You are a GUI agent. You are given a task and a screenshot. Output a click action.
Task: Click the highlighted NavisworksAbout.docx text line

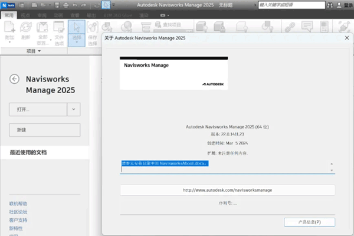(x=165, y=163)
